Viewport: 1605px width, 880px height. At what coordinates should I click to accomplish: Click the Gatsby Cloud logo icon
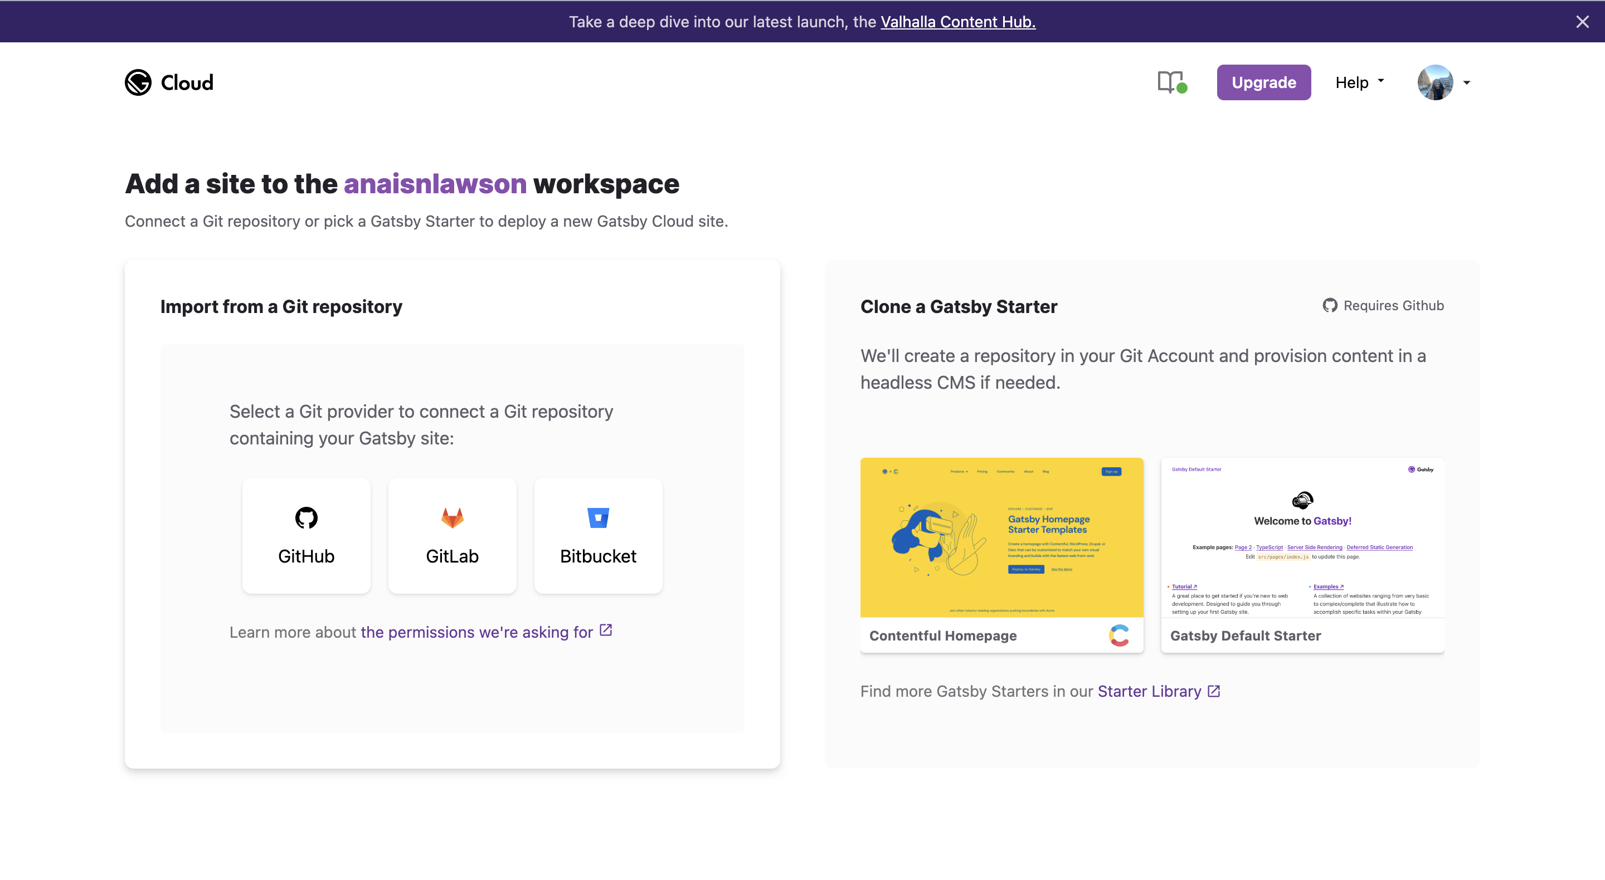point(138,82)
